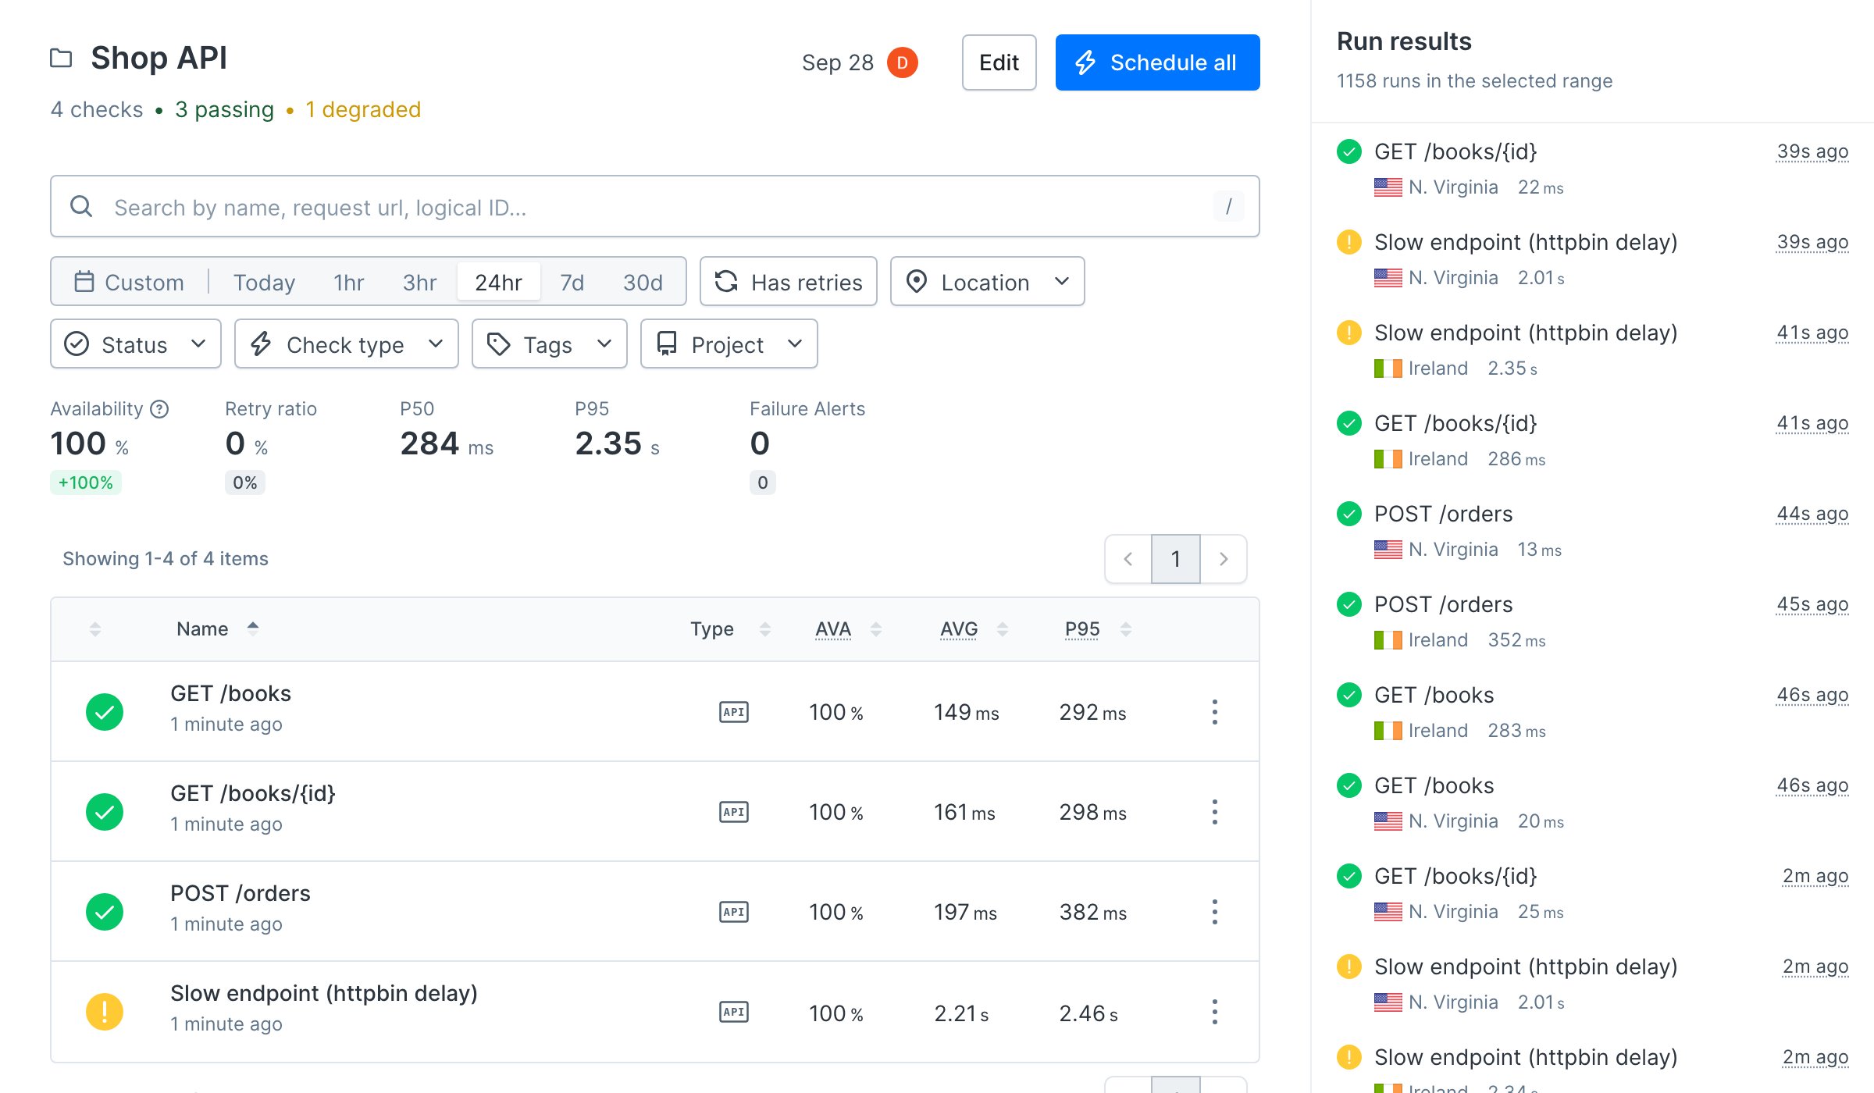This screenshot has height=1093, width=1874.
Task: Click the Edit button
Action: pyautogui.click(x=999, y=62)
